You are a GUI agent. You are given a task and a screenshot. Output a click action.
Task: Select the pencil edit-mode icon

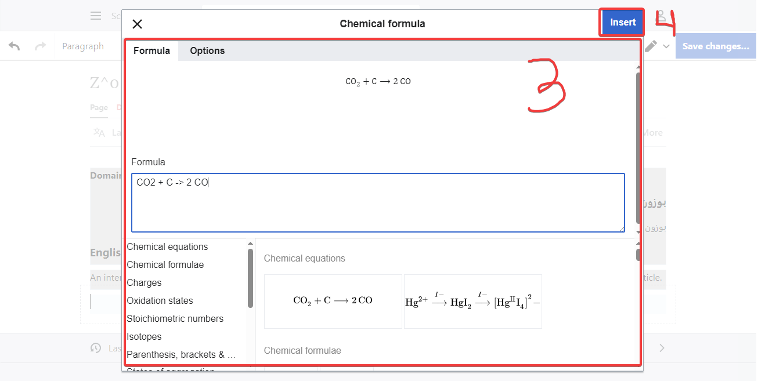click(651, 45)
